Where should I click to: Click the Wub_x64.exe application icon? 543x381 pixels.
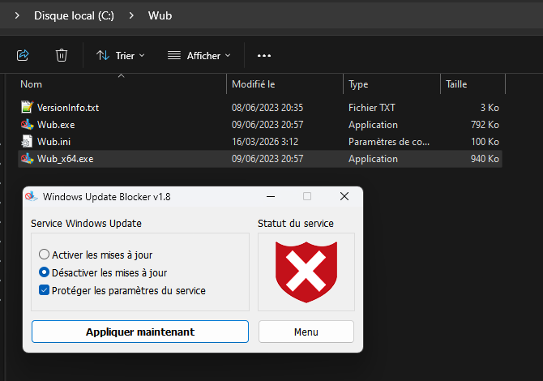pyautogui.click(x=27, y=159)
